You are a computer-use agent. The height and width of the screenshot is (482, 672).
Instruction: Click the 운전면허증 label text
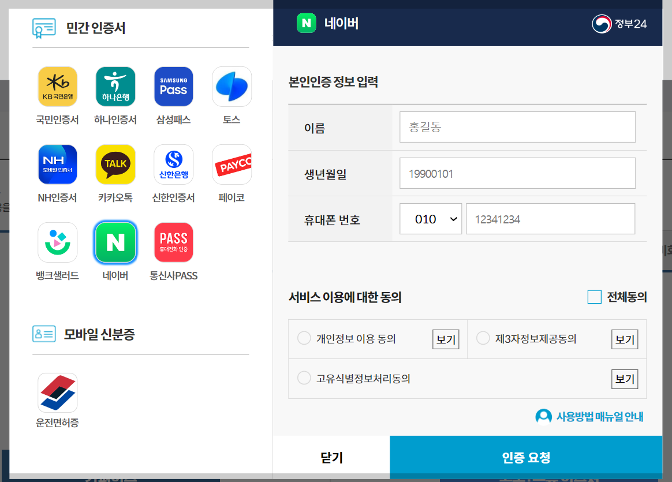pyautogui.click(x=57, y=423)
